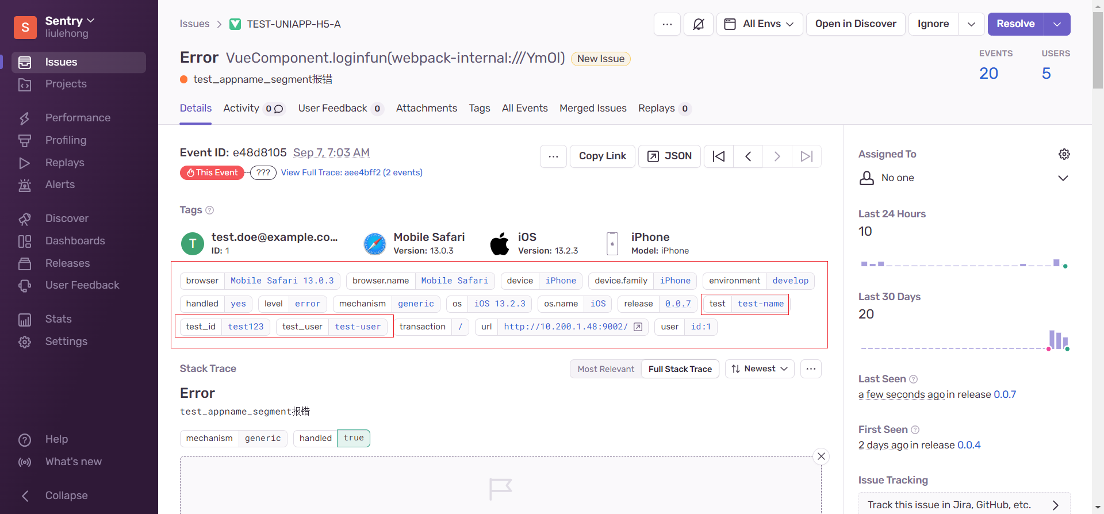Image resolution: width=1104 pixels, height=514 pixels.
Task: Click the This Event trace marker
Action: click(x=212, y=173)
